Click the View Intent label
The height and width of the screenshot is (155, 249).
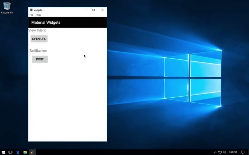(x=37, y=30)
